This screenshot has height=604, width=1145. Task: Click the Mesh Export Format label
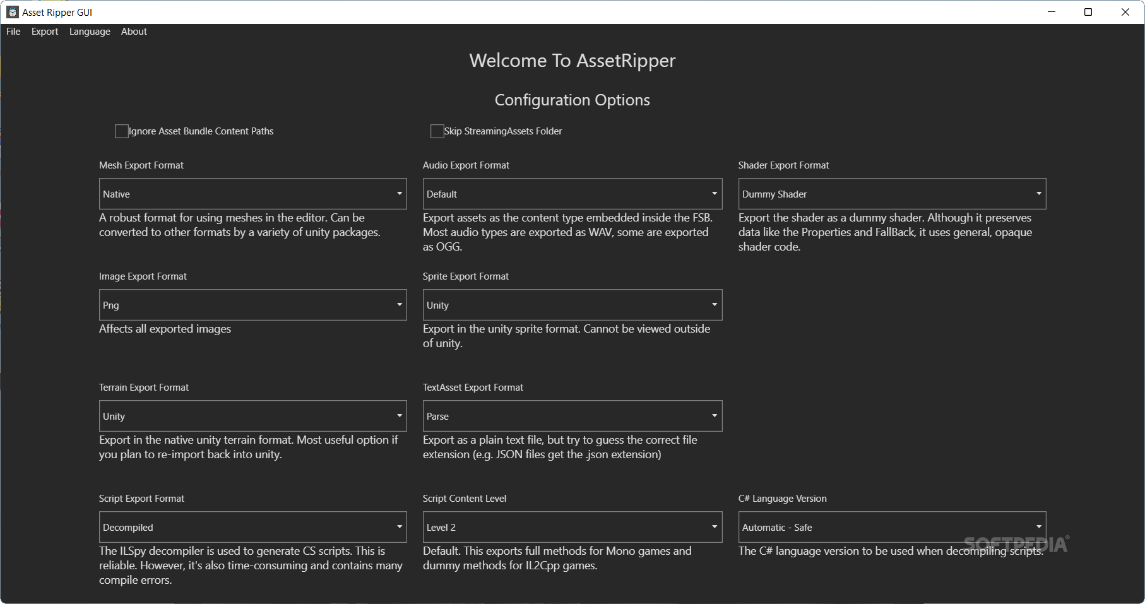coord(141,165)
